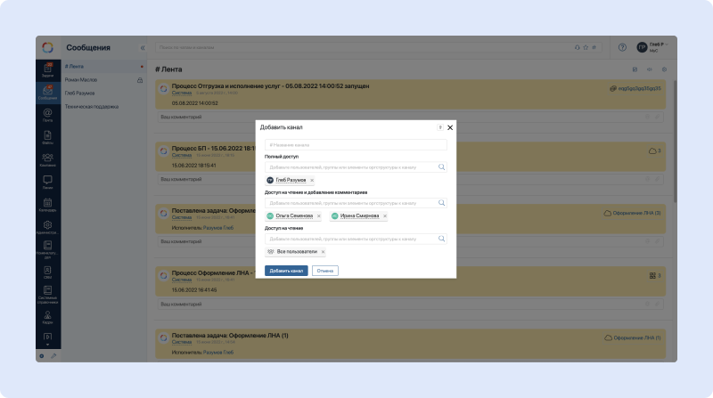The image size is (713, 398).
Task: Remove Глеб Разумов from full access
Action: coord(312,180)
